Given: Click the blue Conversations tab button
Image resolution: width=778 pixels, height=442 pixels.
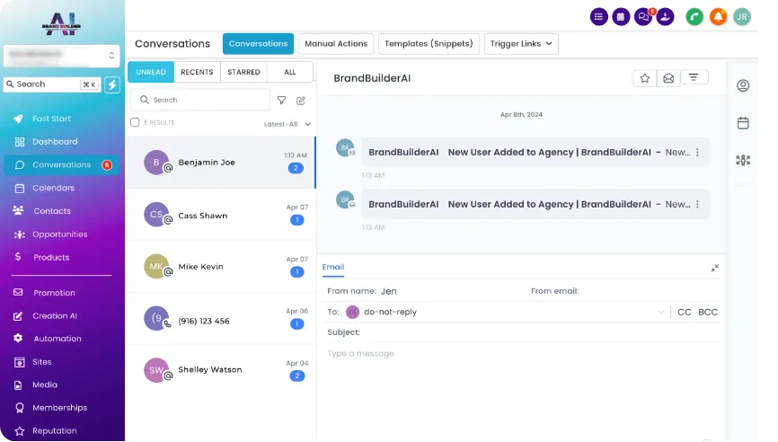Looking at the screenshot, I should 258,44.
